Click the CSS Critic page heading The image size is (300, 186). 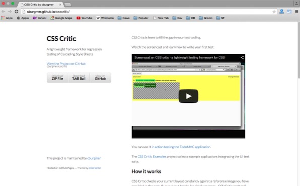pos(61,39)
